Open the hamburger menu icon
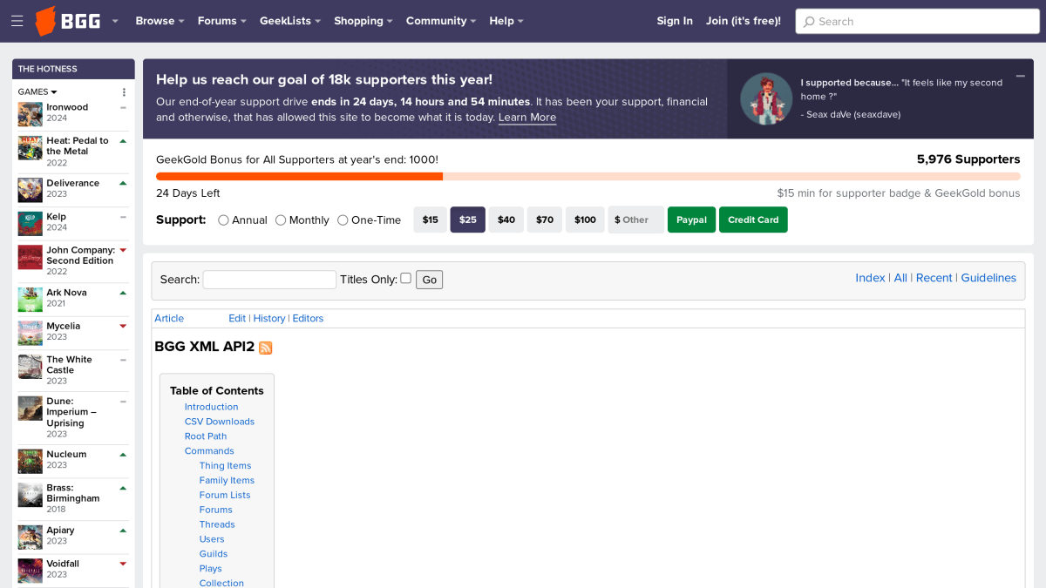This screenshot has width=1046, height=588. coord(17,21)
